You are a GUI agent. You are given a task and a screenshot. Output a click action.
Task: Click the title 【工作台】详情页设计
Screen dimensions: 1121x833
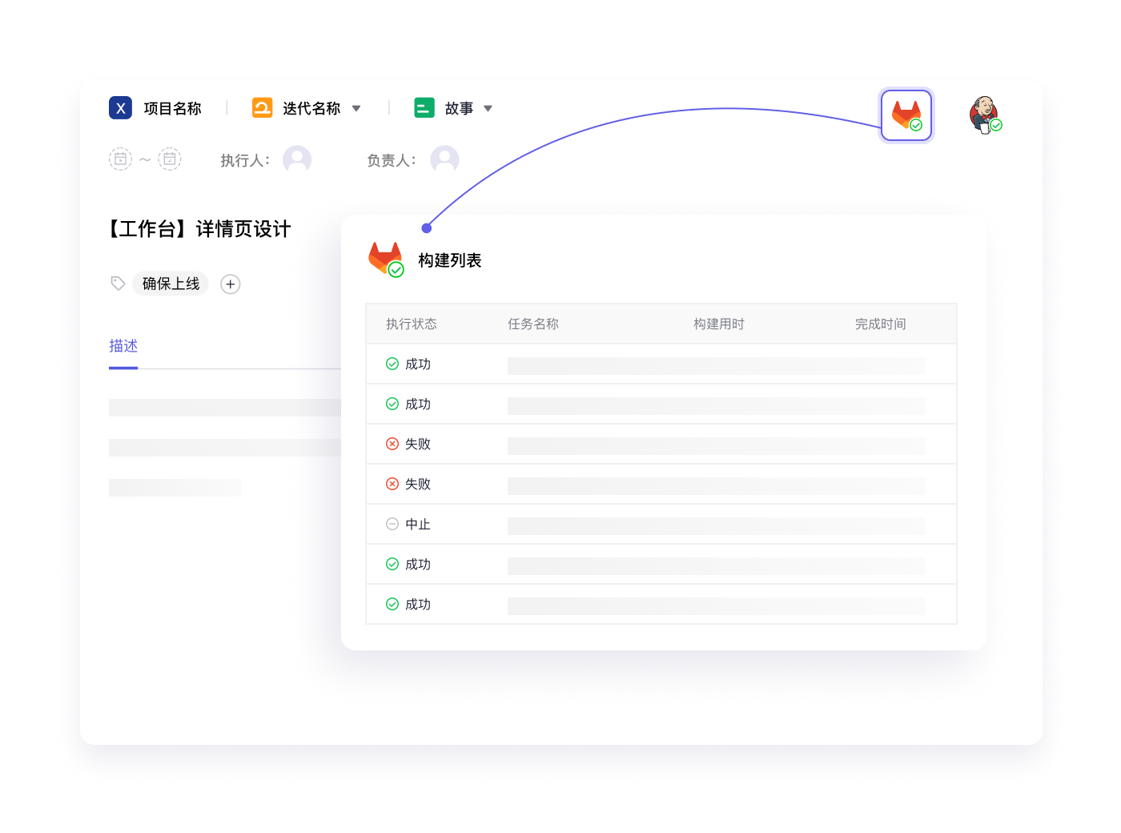tap(199, 229)
